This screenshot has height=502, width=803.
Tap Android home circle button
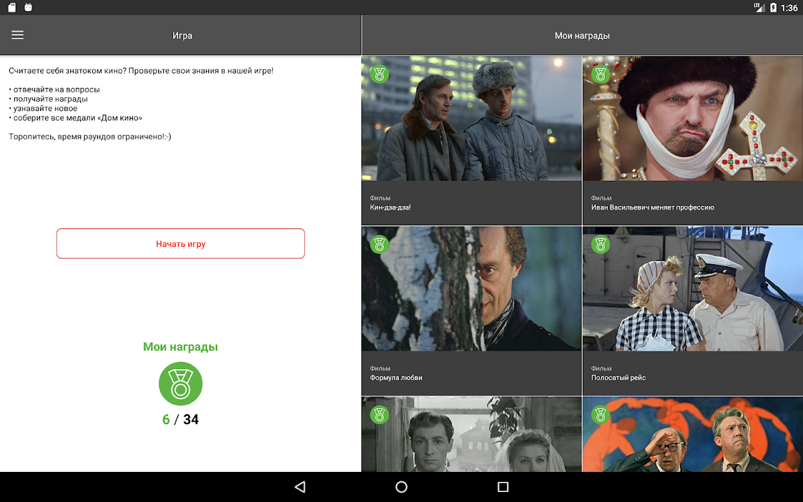[x=401, y=487]
